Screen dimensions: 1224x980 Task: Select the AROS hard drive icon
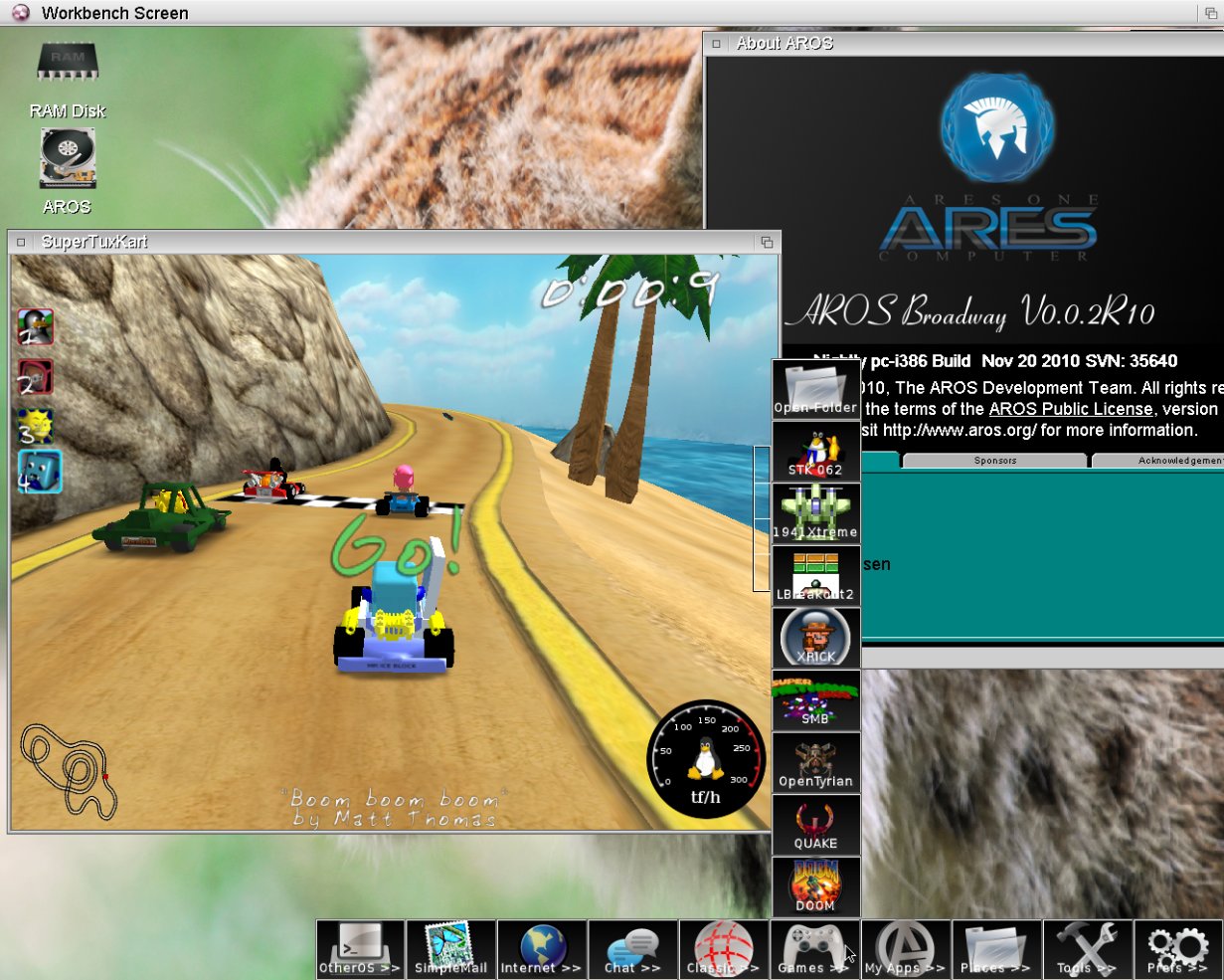(x=67, y=171)
